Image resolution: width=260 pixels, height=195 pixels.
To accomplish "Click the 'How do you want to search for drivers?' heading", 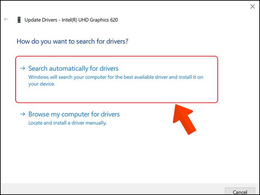I will [x=72, y=41].
